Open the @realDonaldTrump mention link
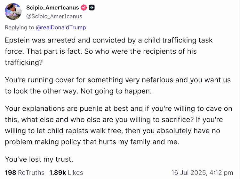240x179 pixels. click(61, 27)
